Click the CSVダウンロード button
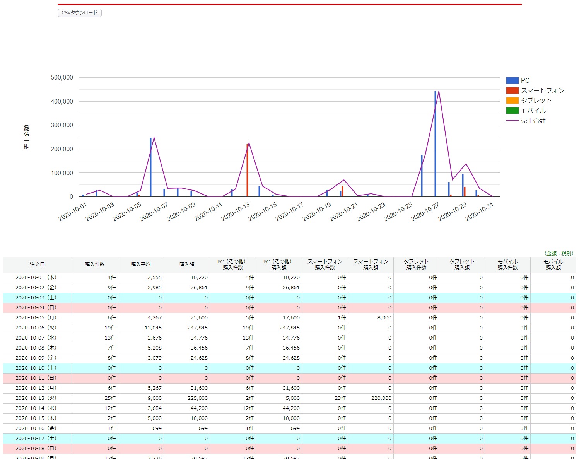 (79, 13)
